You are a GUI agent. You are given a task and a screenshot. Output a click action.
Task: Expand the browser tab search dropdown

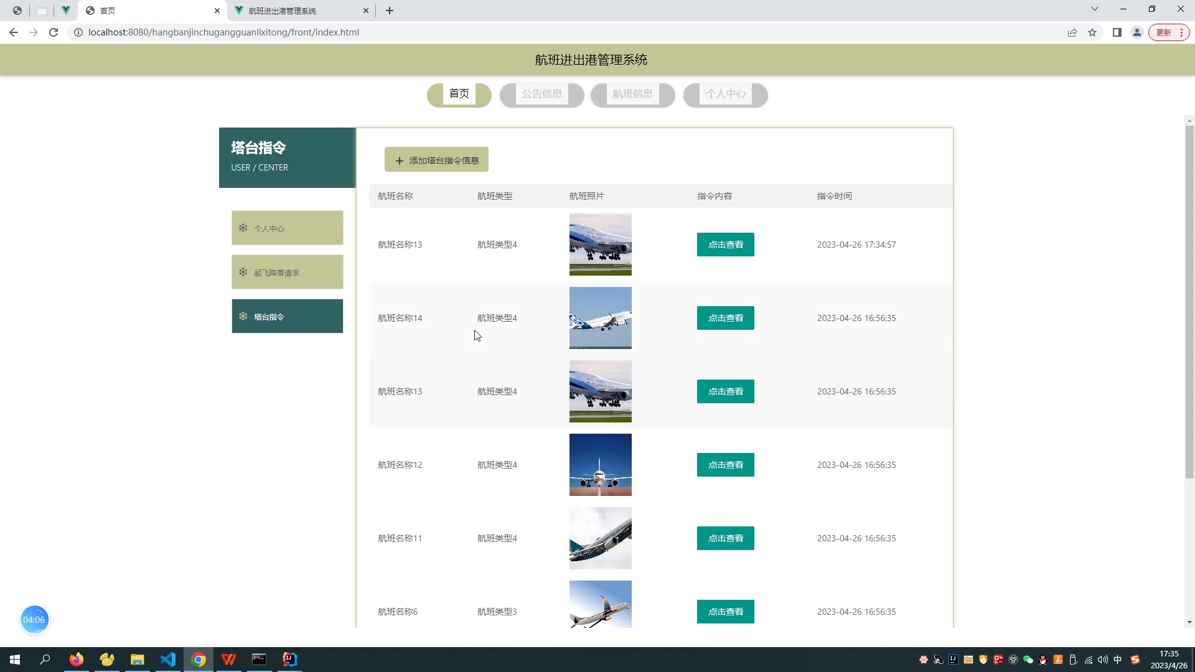pyautogui.click(x=1094, y=9)
